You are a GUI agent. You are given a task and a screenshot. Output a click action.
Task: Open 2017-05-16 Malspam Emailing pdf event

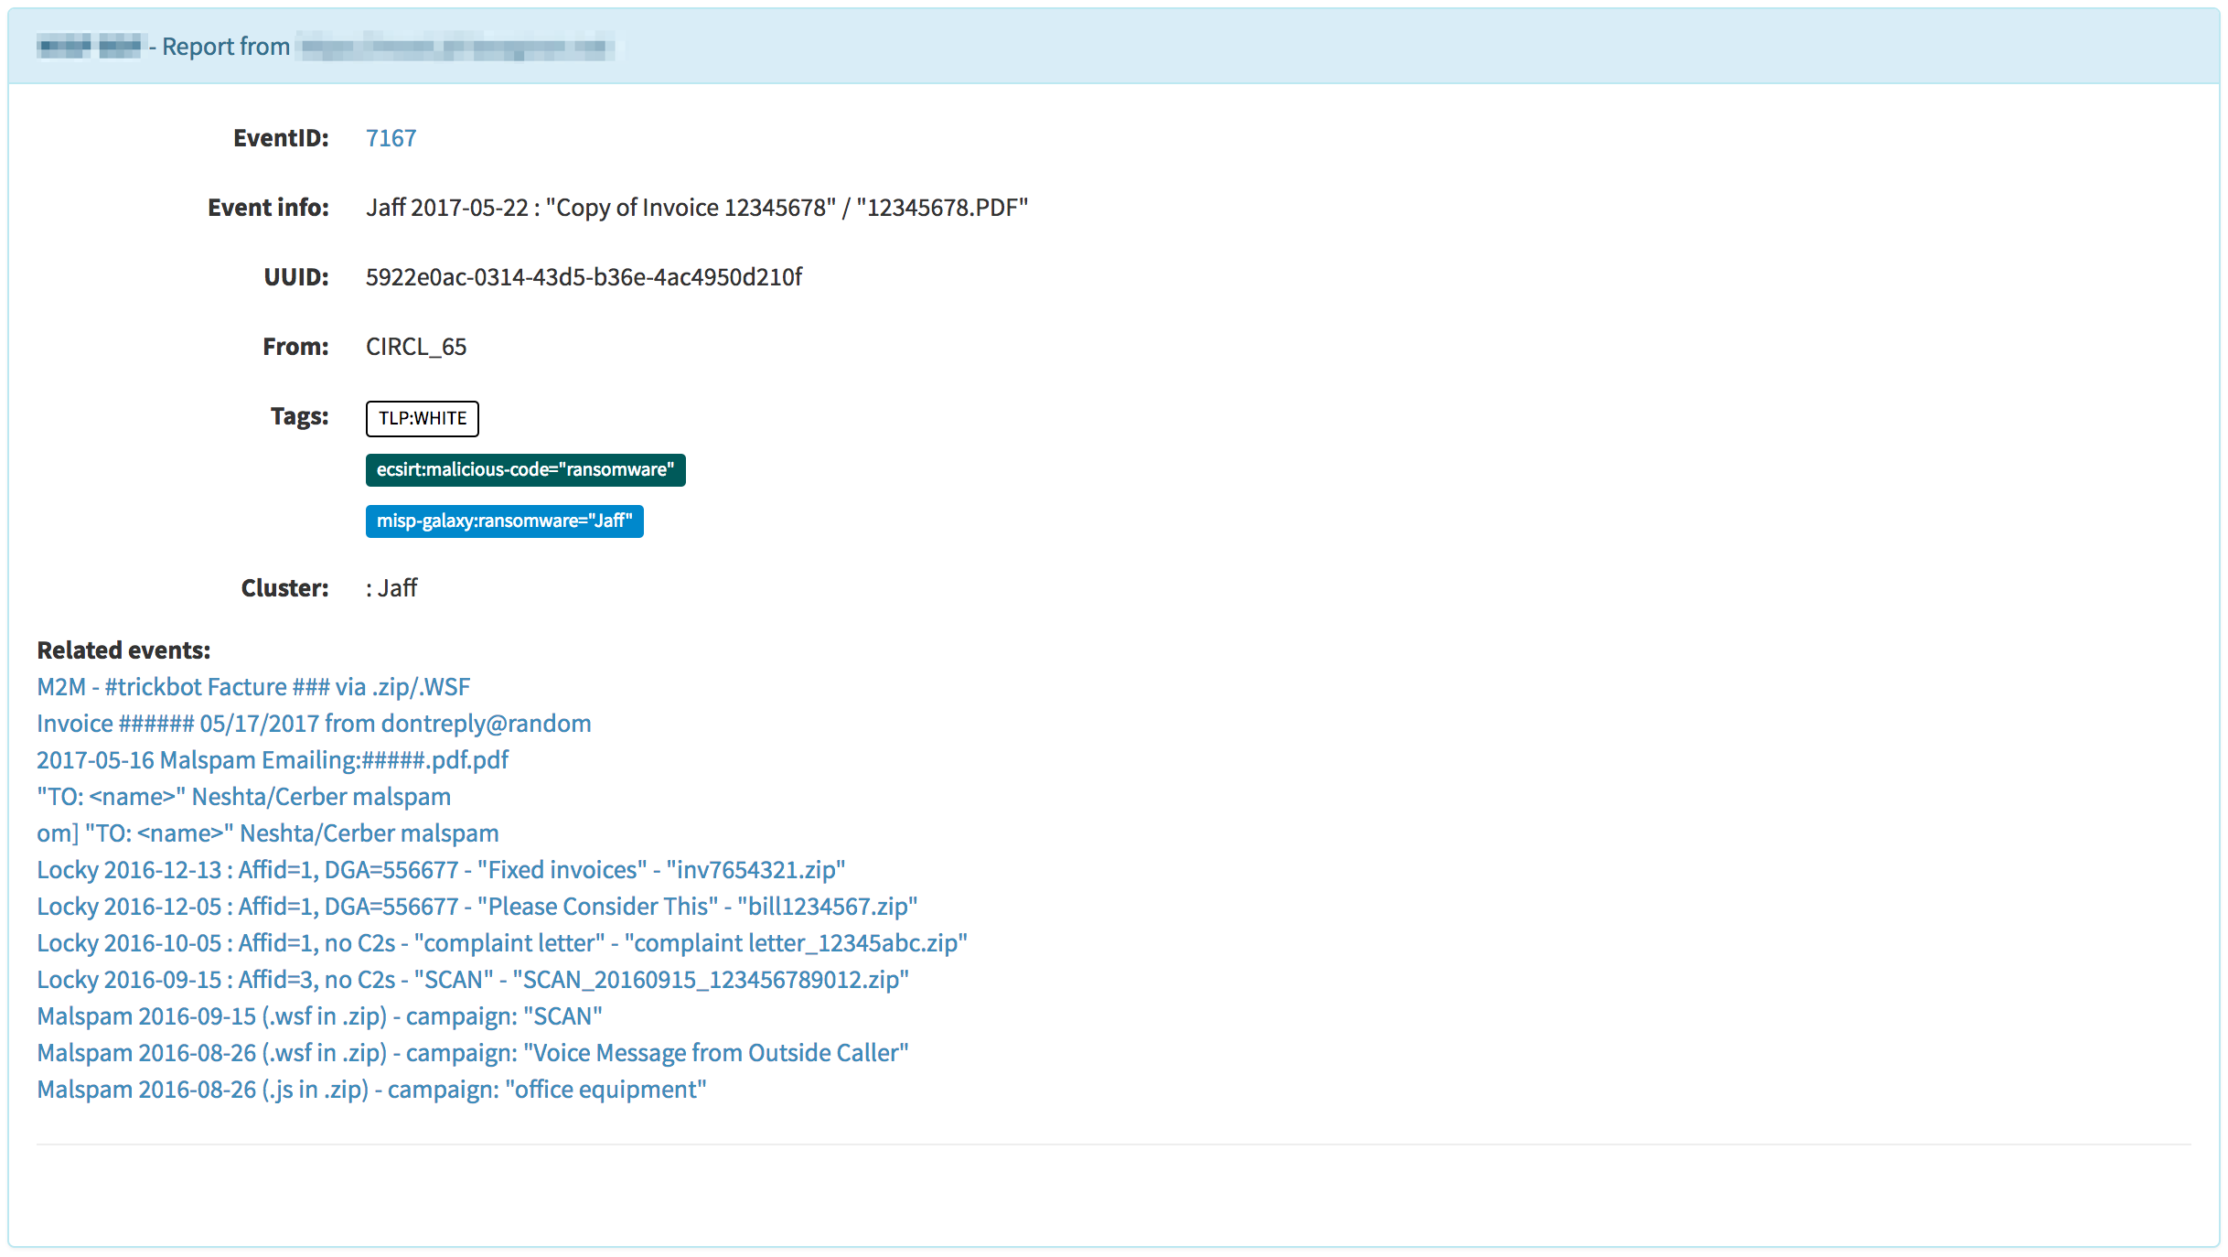[273, 760]
